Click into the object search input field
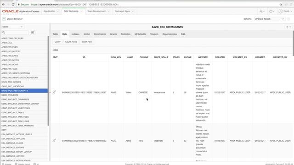294x165 pixels. coord(17,33)
